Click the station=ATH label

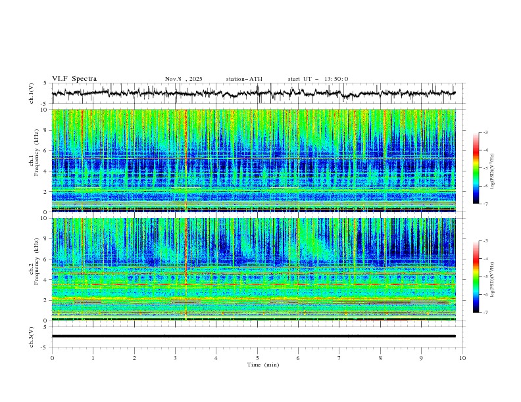pyautogui.click(x=244, y=79)
